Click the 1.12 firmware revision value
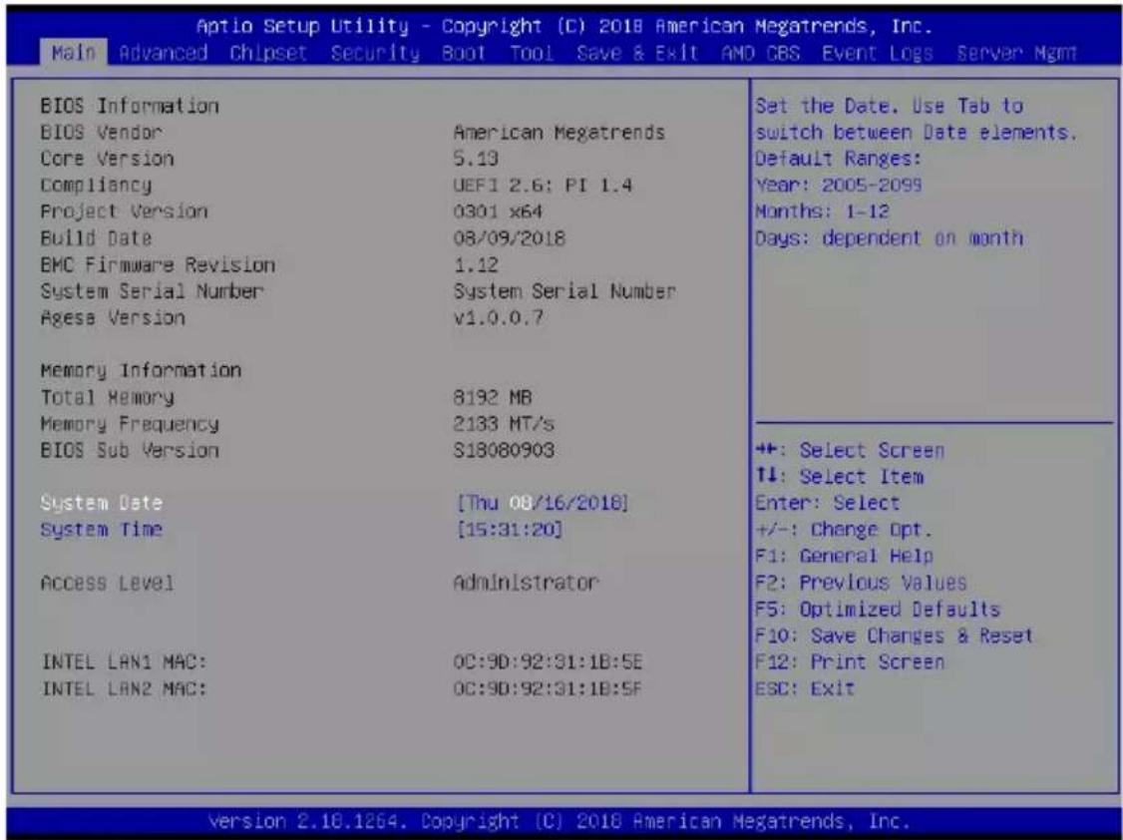Screen dimensions: 1123x840 [x=477, y=264]
